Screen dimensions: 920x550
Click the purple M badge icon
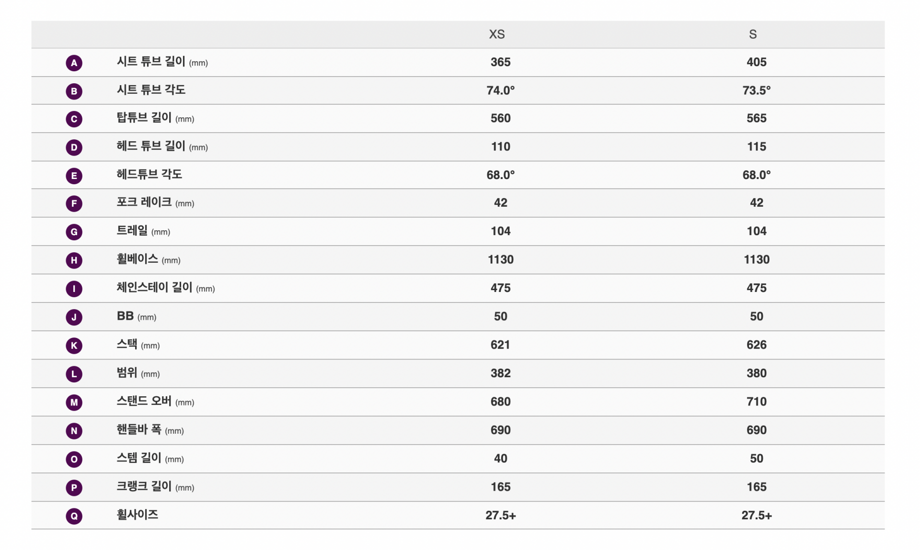(x=74, y=403)
